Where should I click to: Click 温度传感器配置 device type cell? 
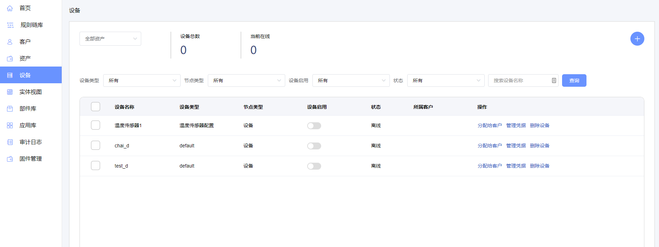[197, 125]
